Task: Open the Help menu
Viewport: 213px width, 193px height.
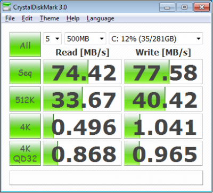Action: pyautogui.click(x=73, y=18)
